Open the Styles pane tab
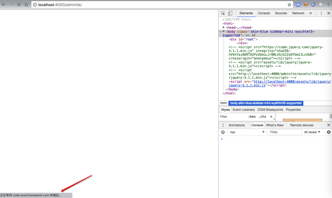Image resolution: width=332 pixels, height=198 pixels. 225,110
